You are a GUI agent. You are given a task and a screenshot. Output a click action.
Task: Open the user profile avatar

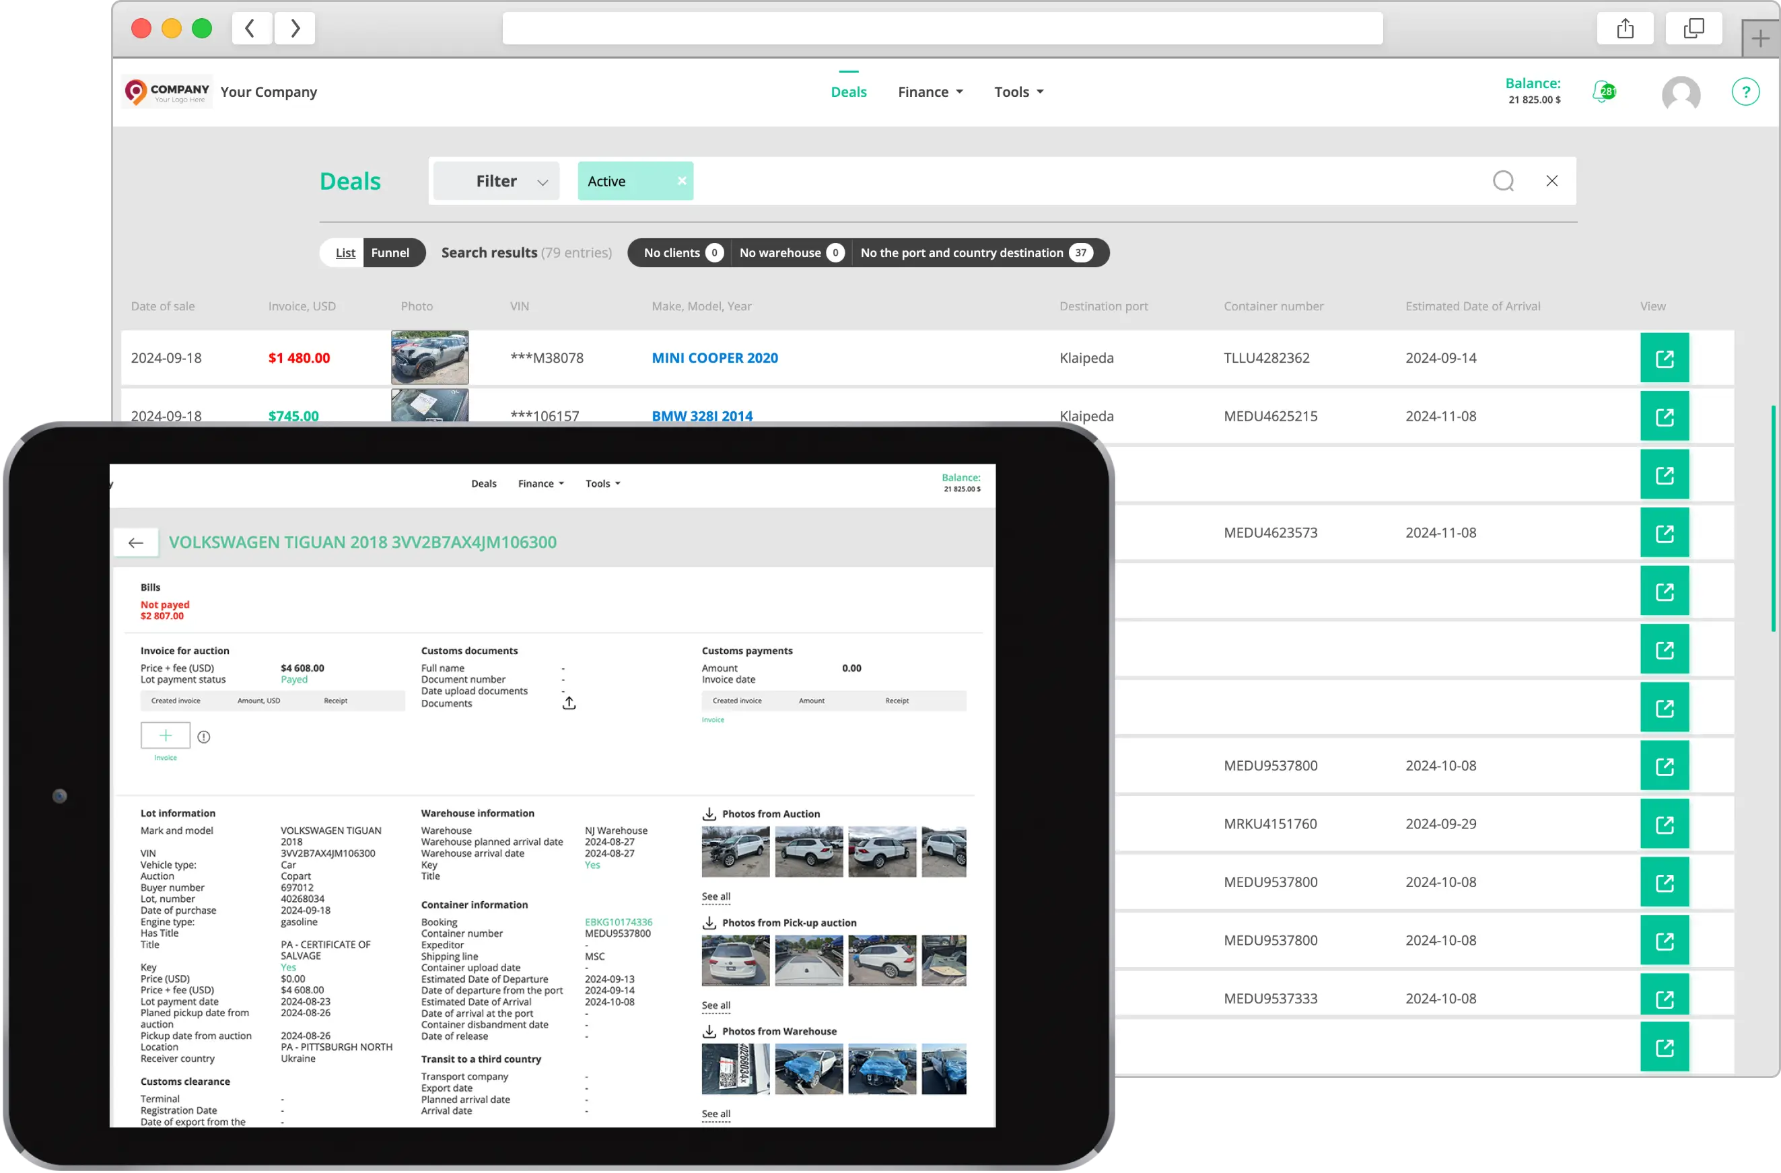(x=1681, y=94)
